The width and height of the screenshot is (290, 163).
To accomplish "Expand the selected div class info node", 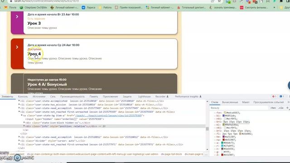I will pyautogui.click(x=24, y=126).
